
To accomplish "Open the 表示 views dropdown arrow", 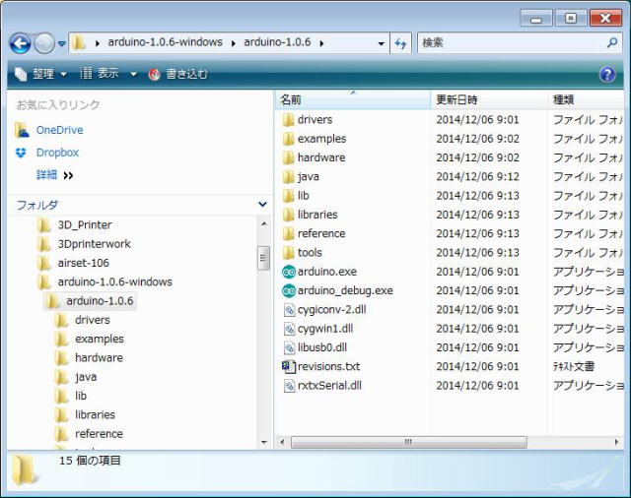I will click(x=133, y=74).
